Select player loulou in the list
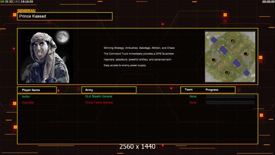Image resolution: width=275 pixels, height=155 pixels. pos(26,96)
